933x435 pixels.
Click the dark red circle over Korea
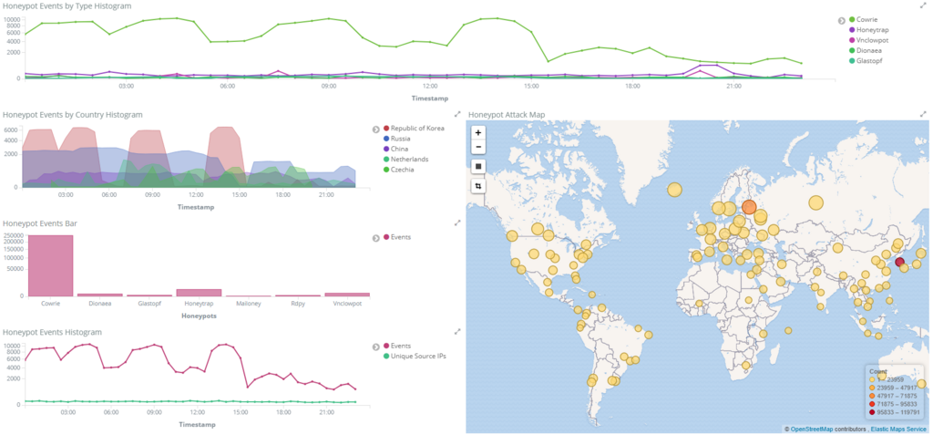point(899,262)
